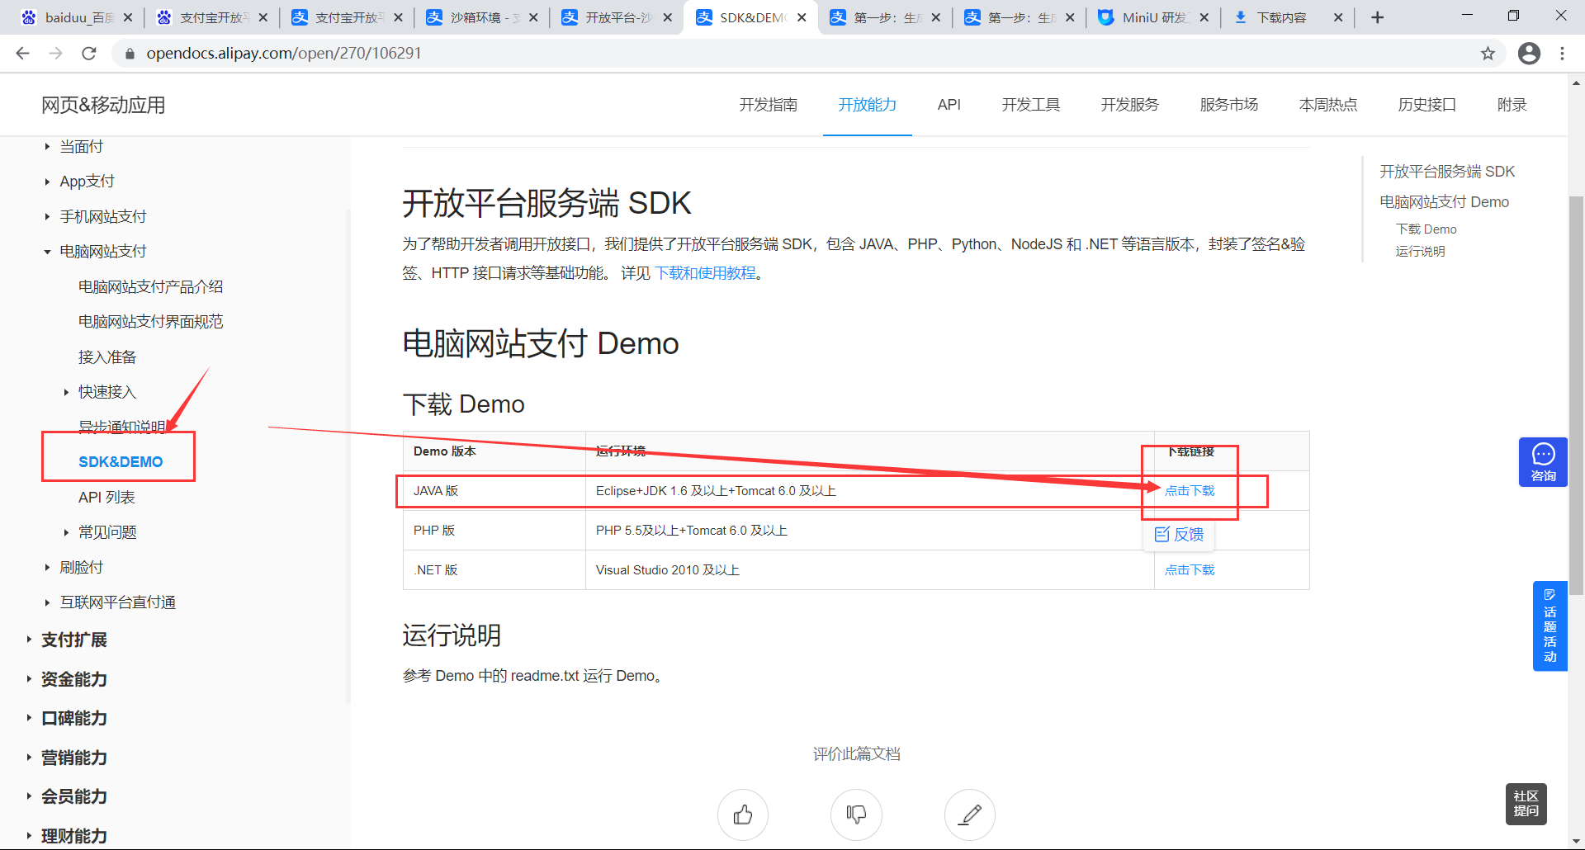Viewport: 1585px width, 850px height.
Task: Click the 社区提问 button
Action: pos(1526,804)
